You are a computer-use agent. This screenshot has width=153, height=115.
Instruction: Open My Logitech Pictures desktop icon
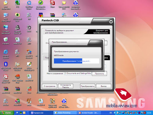(x=17, y=66)
